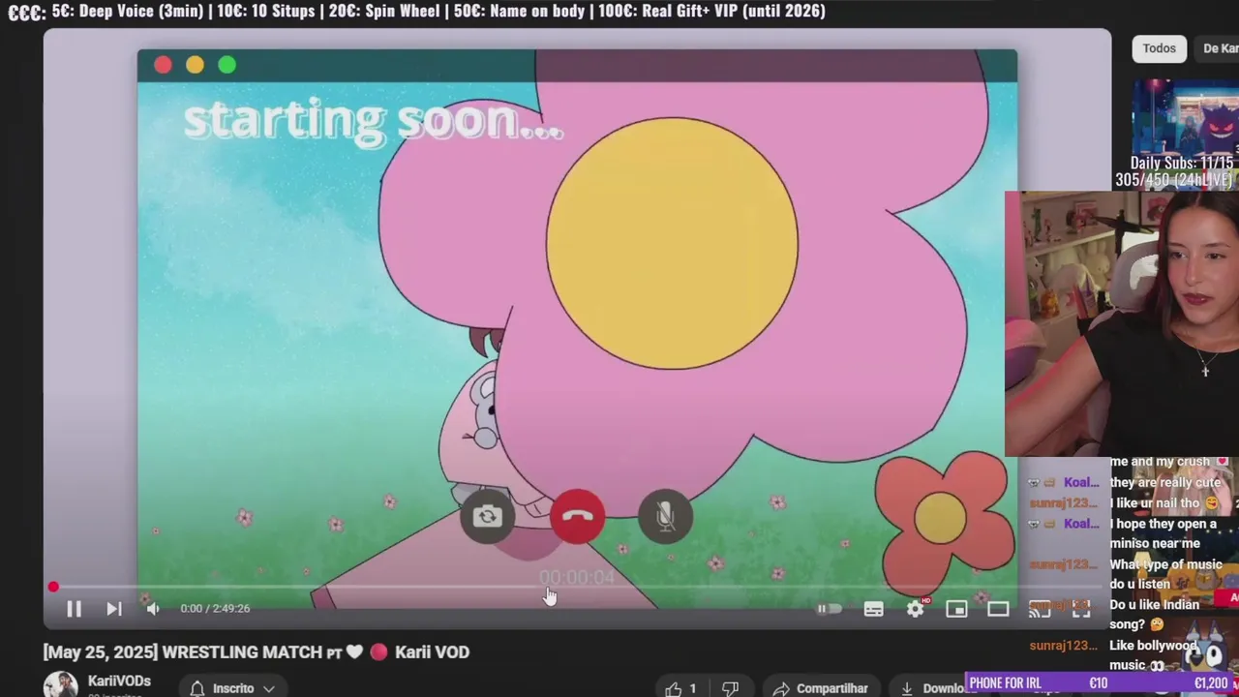Click chat message 'Like bollywood music'
Image resolution: width=1239 pixels, height=697 pixels.
tap(1153, 655)
